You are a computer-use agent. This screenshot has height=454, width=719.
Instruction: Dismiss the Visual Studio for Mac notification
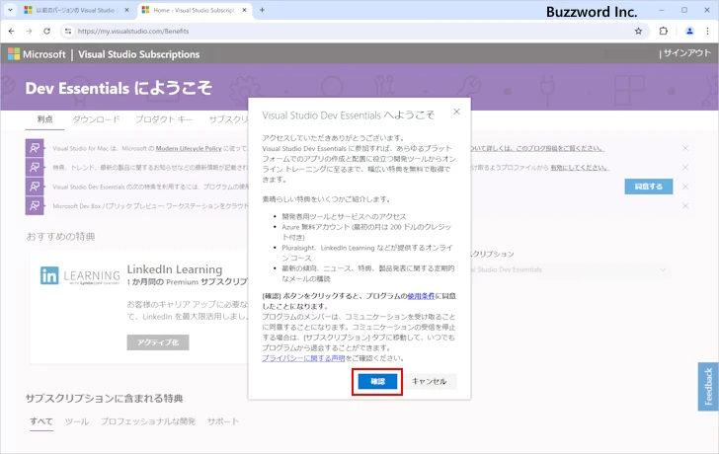pyautogui.click(x=685, y=148)
